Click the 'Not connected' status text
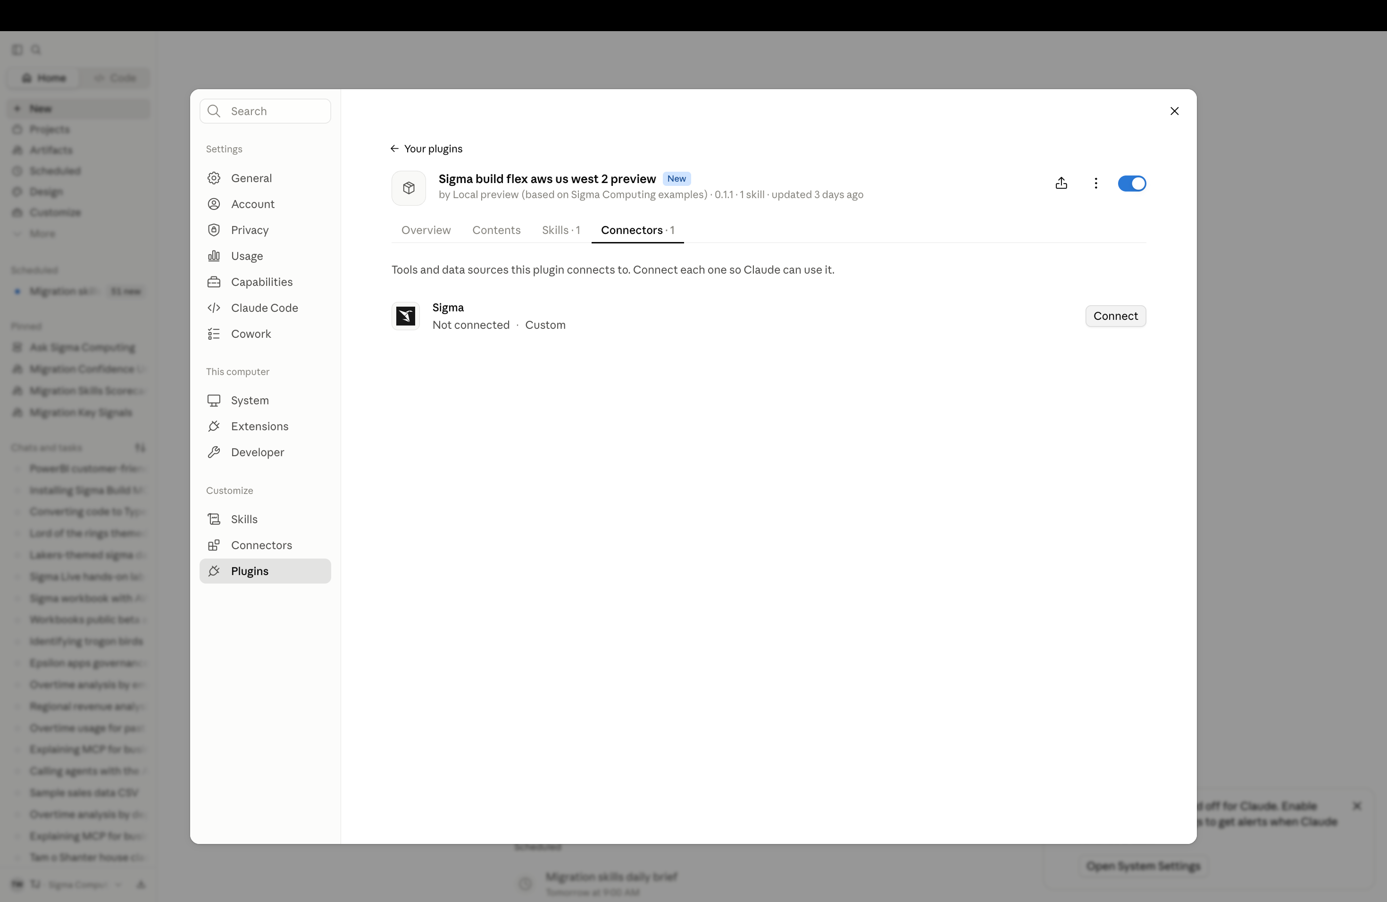This screenshot has height=902, width=1387. 471,325
